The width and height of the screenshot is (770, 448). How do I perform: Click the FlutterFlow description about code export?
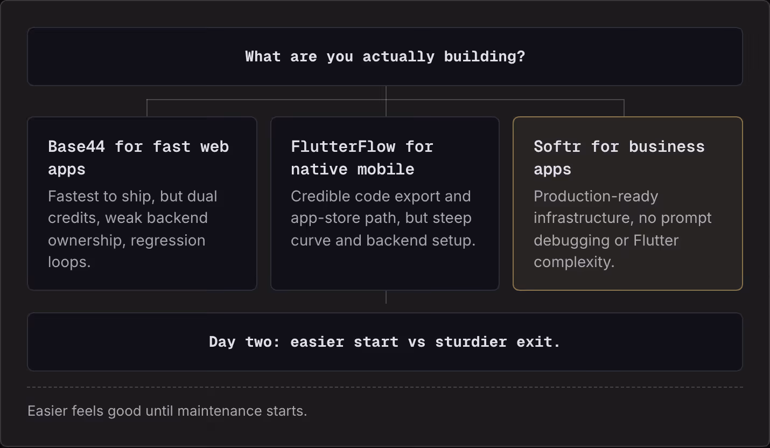[383, 218]
